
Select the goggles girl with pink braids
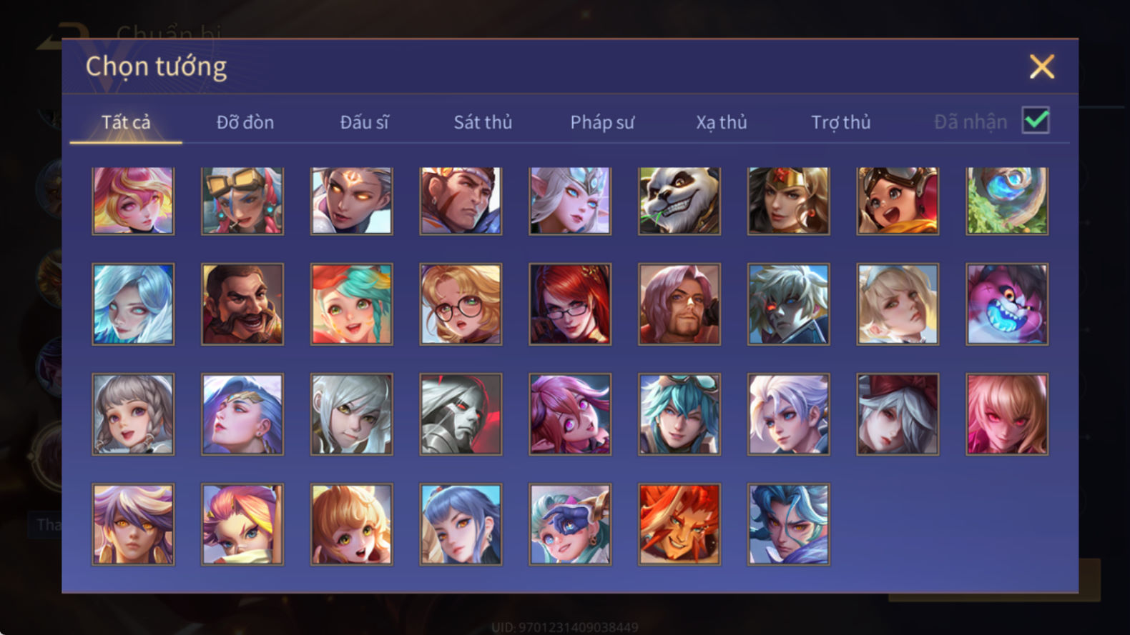click(x=242, y=201)
